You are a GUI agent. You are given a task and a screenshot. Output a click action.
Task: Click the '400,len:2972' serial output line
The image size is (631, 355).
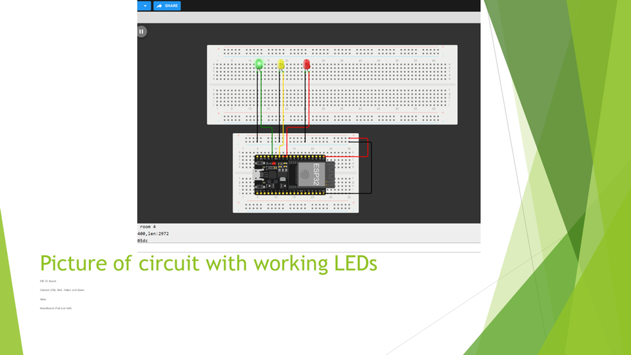(153, 234)
